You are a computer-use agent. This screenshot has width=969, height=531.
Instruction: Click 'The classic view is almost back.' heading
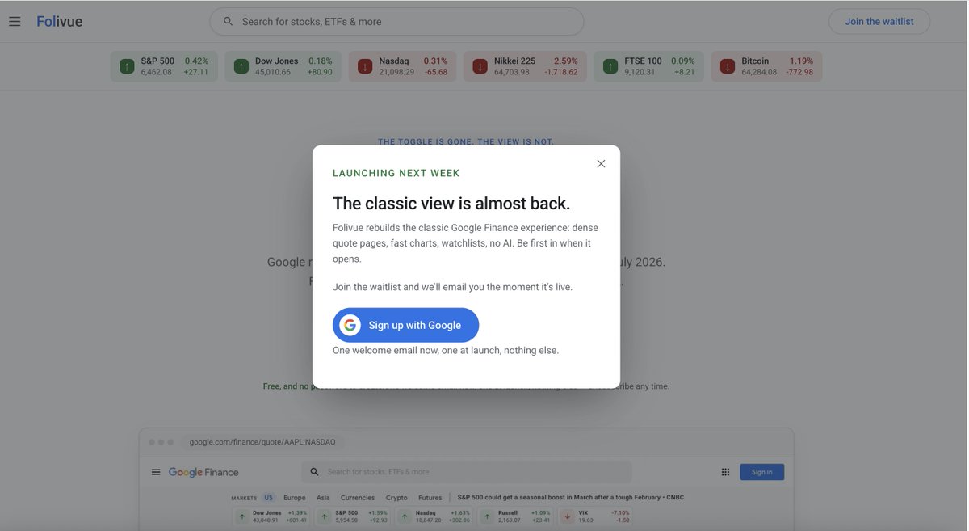tap(451, 203)
